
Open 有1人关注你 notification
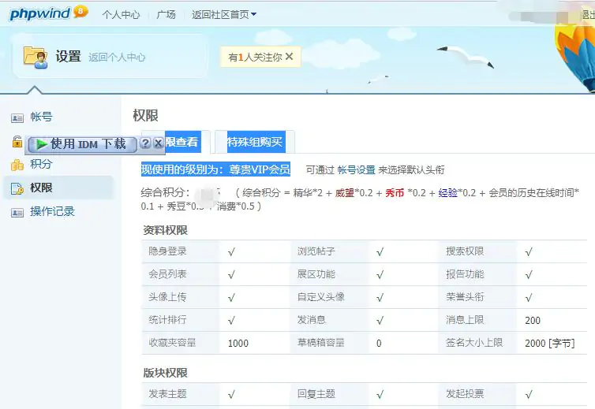pos(255,57)
